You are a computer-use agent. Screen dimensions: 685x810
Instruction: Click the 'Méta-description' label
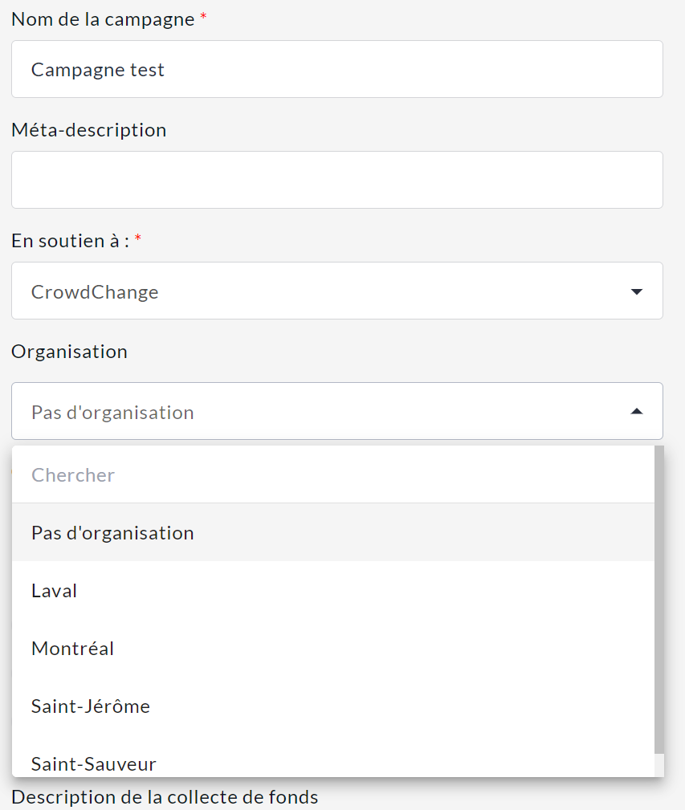point(89,130)
